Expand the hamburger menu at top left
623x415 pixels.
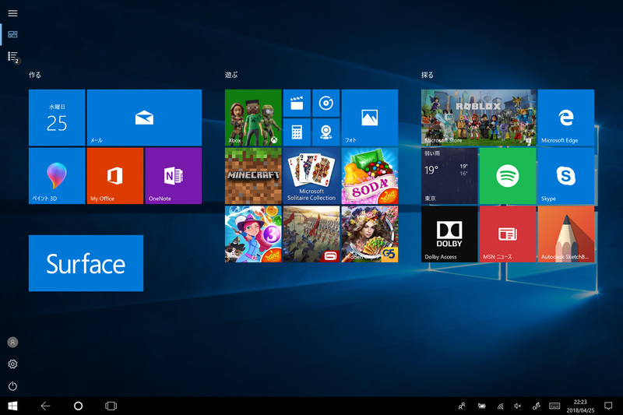pos(12,13)
